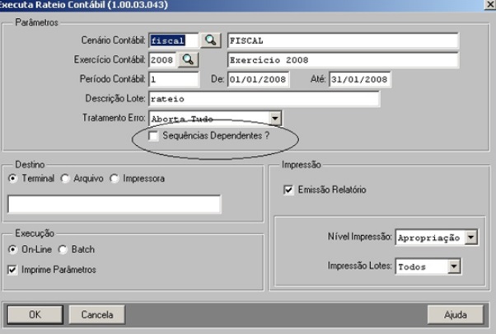Click the Exercício 2008 description field
Viewport: 496px width, 334px height.
pos(343,60)
